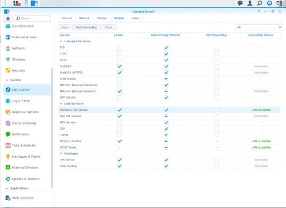Screen dimensions: 286x208
Task: Open Hardware & Power settings
Action: tap(27, 157)
